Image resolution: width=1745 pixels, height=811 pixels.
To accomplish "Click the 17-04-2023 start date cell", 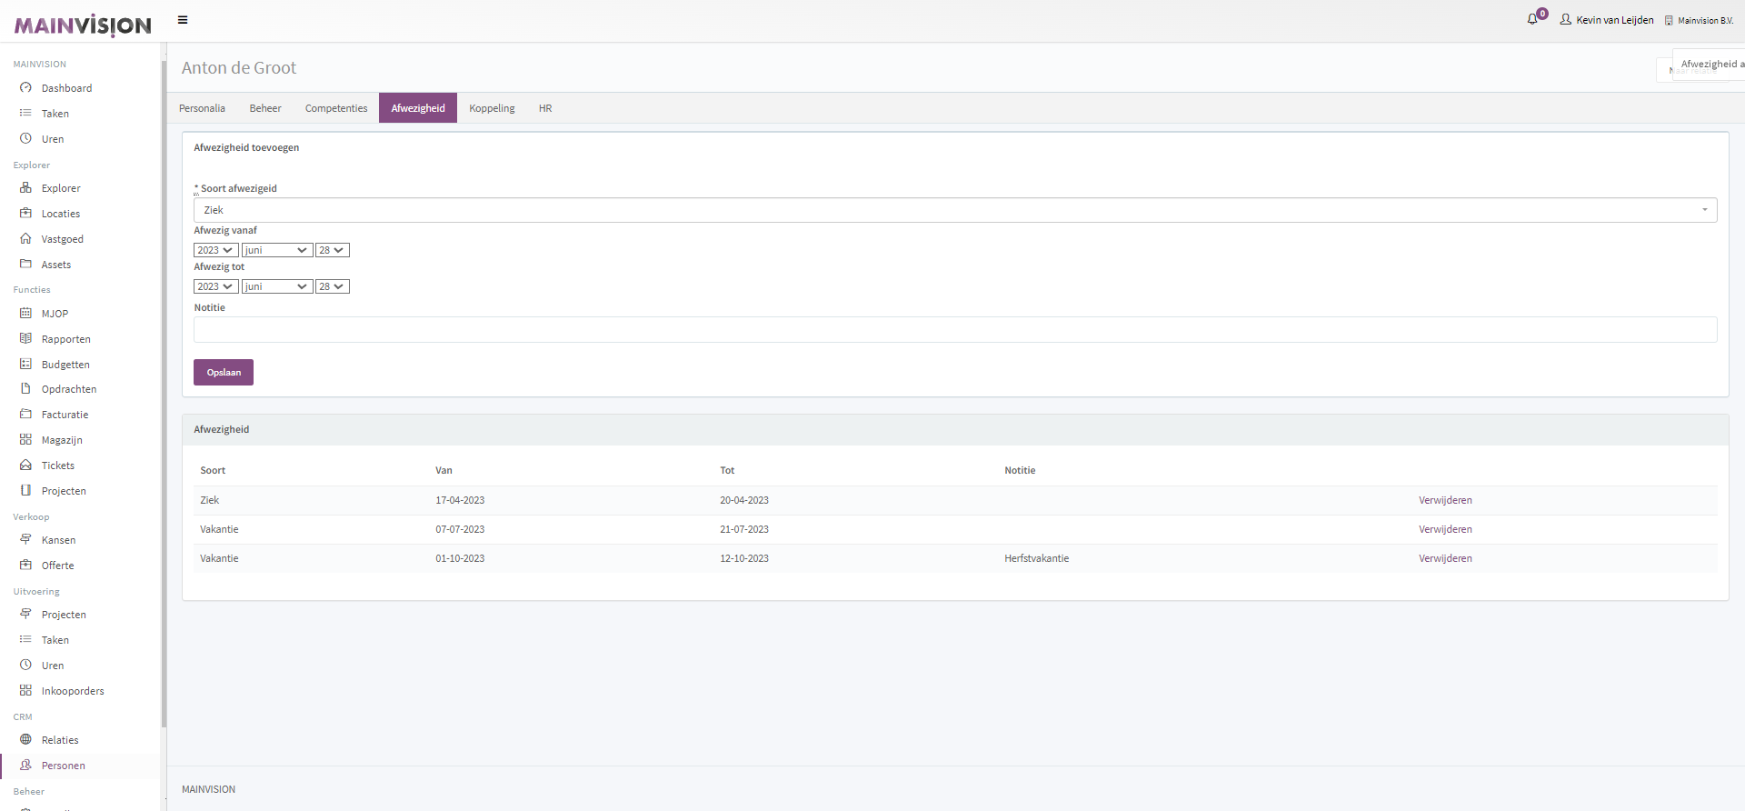I will (460, 500).
